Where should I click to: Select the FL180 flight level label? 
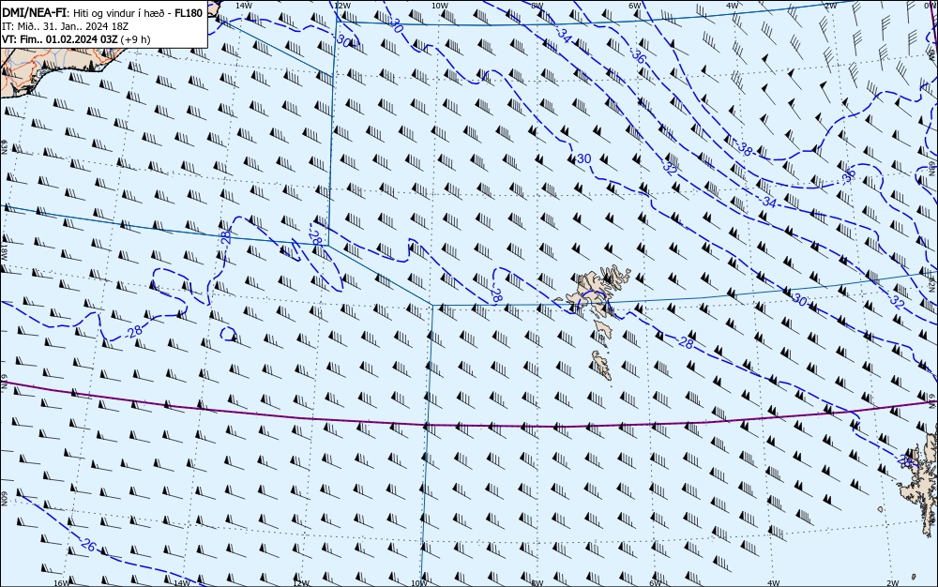click(x=189, y=13)
